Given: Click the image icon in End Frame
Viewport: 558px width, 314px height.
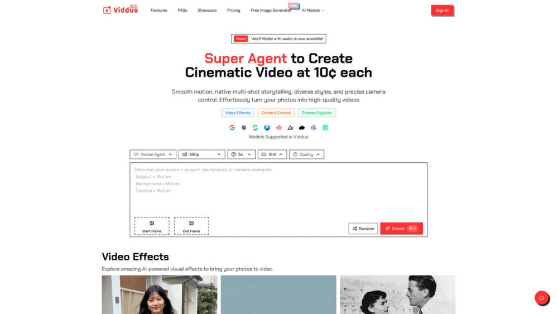Looking at the screenshot, I should click(191, 223).
